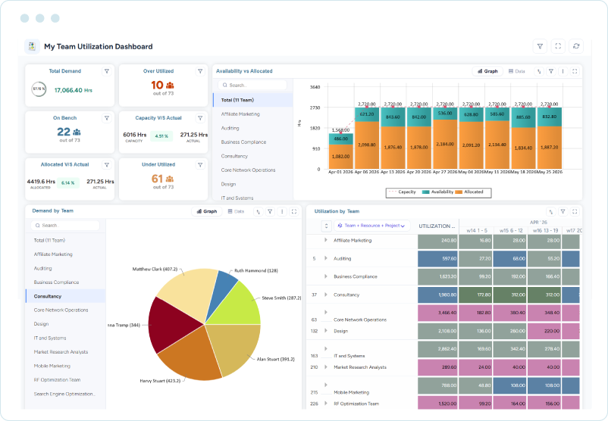This screenshot has height=421, width=608.
Task: Click the 17,066.40 Hrs total demand value
Action: (74, 90)
